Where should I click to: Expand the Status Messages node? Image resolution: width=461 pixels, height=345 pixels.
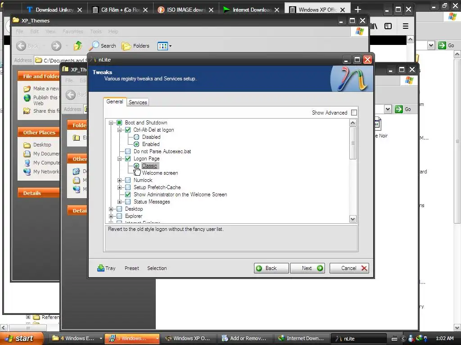click(x=119, y=202)
